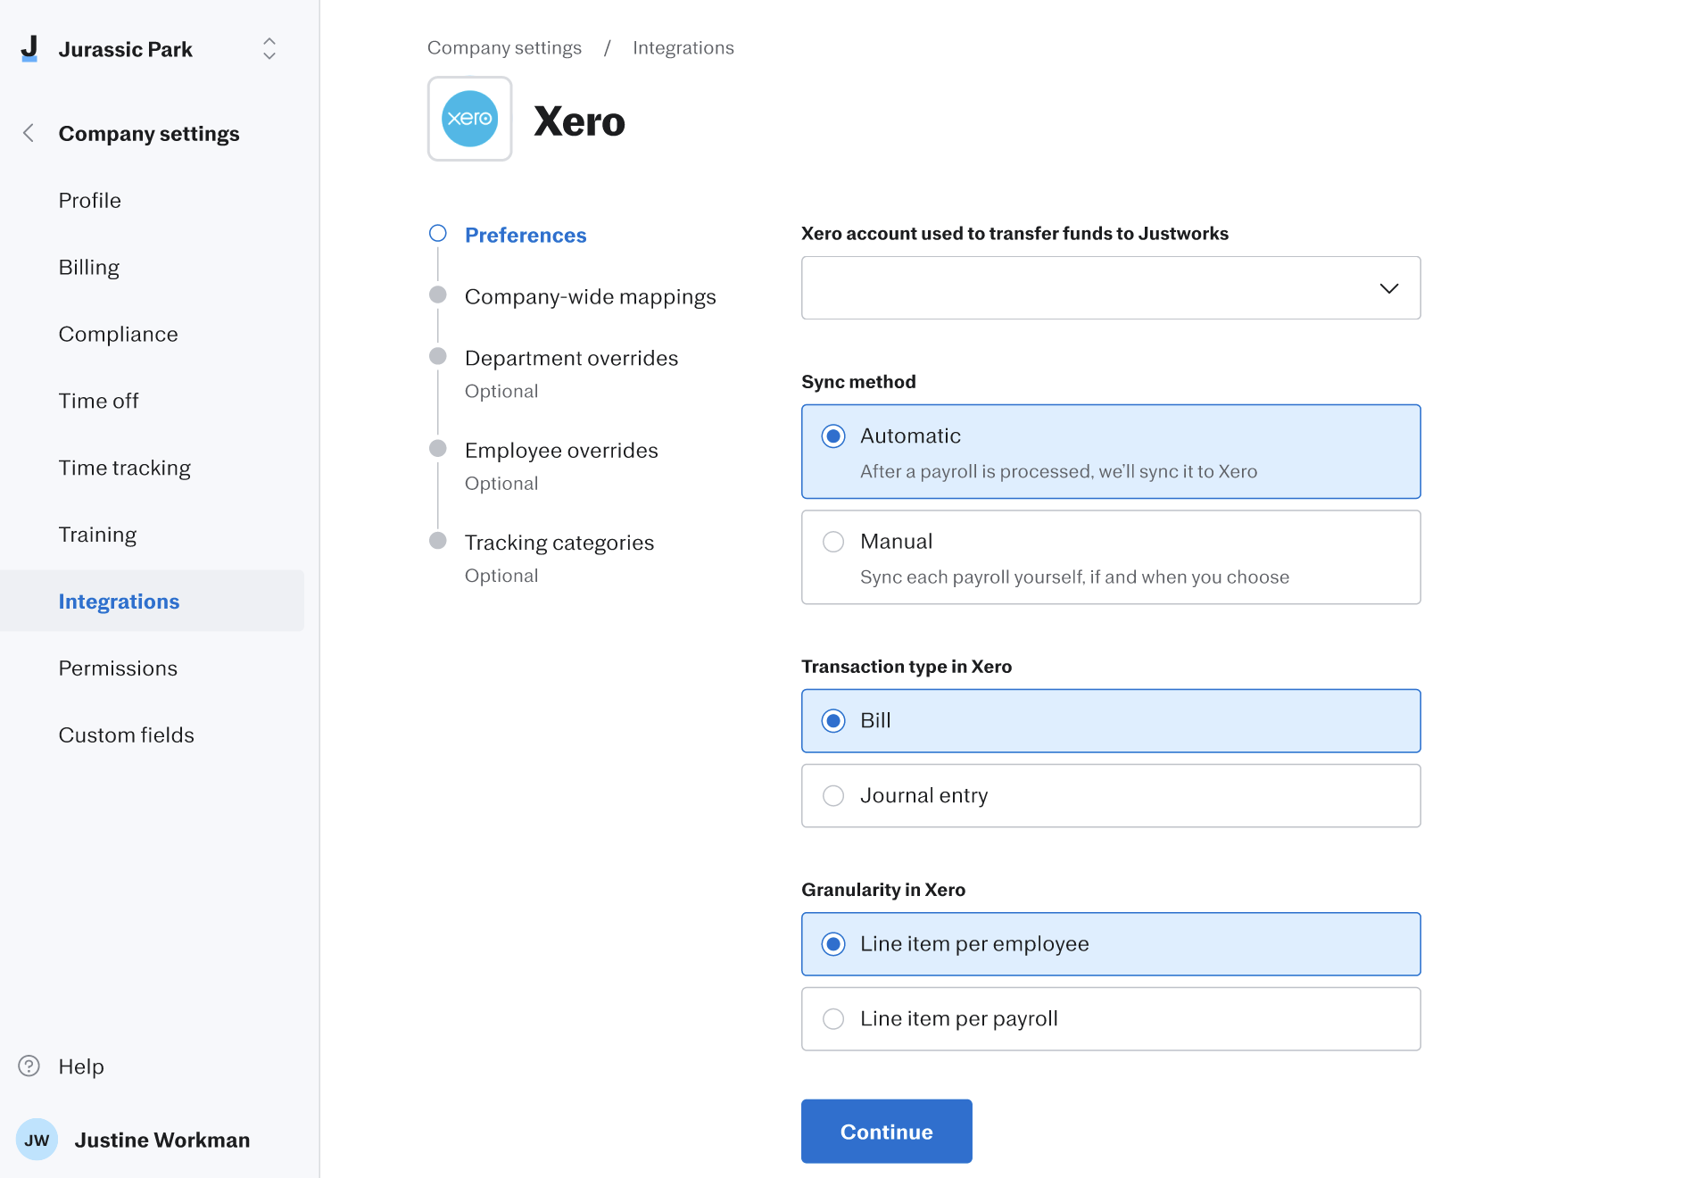The image size is (1681, 1178).
Task: Go to Compliance settings
Action: click(119, 334)
